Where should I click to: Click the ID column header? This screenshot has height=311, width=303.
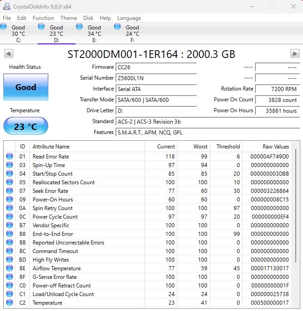(x=23, y=147)
